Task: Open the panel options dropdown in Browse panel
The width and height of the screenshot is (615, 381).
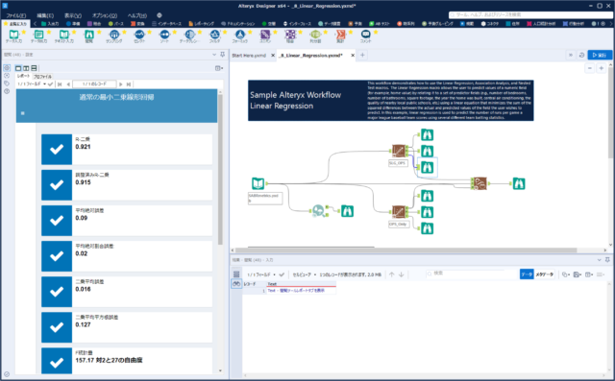Action: click(219, 68)
